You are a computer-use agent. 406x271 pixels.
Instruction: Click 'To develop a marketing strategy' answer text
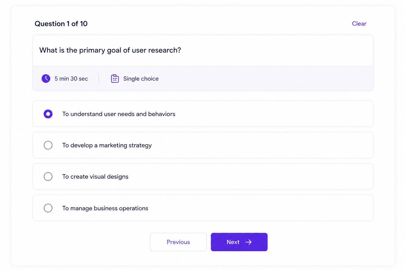pyautogui.click(x=107, y=145)
